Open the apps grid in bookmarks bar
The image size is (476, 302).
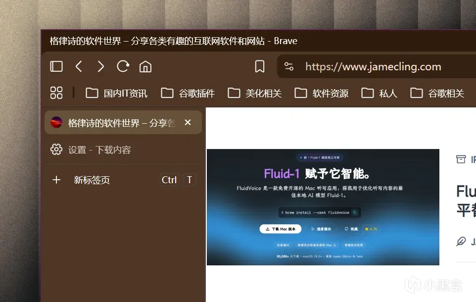point(56,93)
